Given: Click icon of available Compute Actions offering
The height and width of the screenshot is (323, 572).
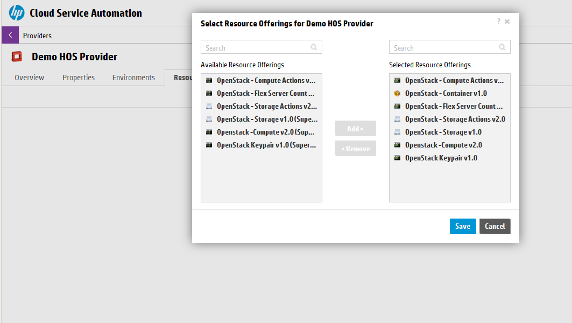Looking at the screenshot, I should [x=209, y=80].
